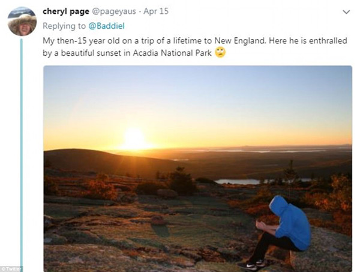The image size is (360, 272).
Task: Click the vertical reply thread line
Action: [x=22, y=150]
